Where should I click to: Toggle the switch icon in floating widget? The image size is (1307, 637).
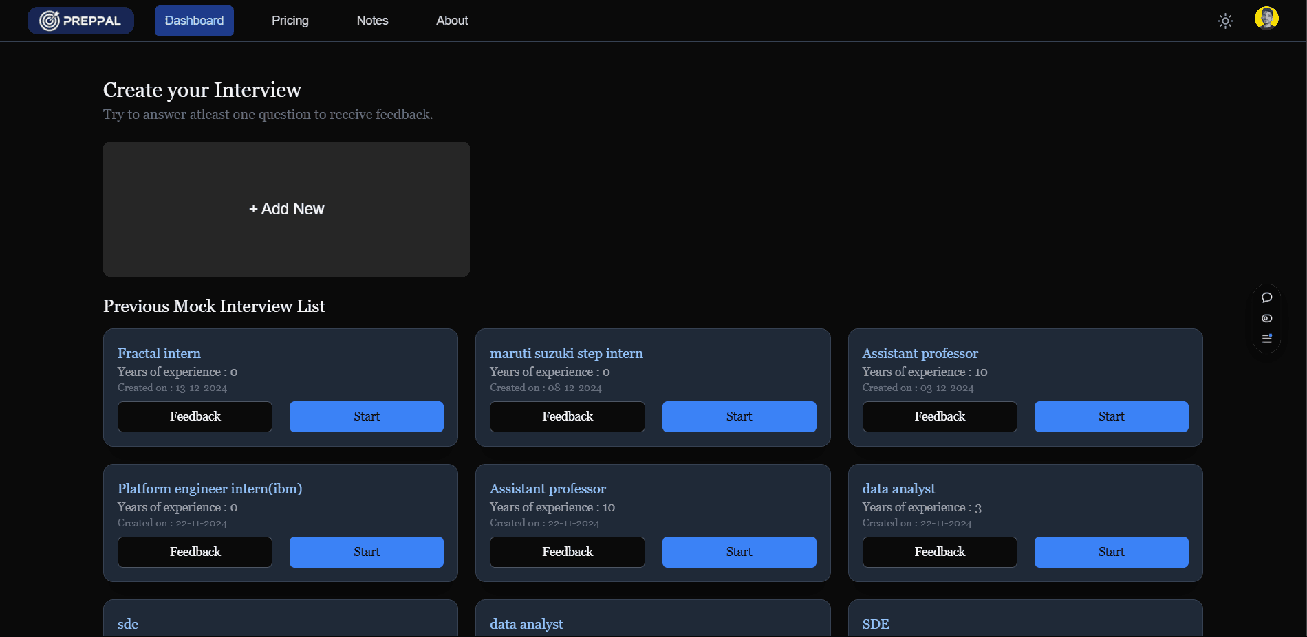[1266, 318]
